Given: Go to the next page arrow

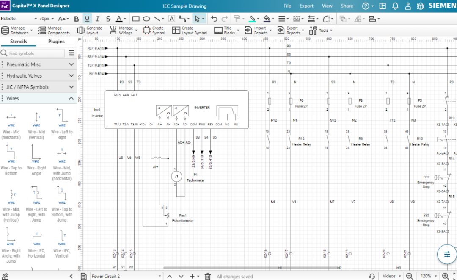Looking at the screenshot, I should coord(181,276).
